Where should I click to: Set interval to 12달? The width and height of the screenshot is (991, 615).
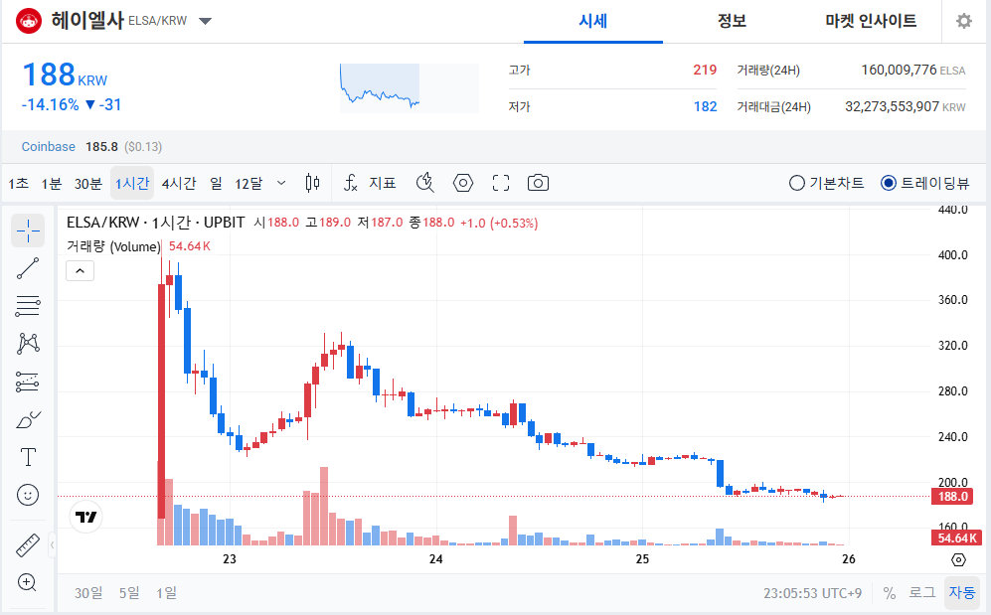[248, 183]
